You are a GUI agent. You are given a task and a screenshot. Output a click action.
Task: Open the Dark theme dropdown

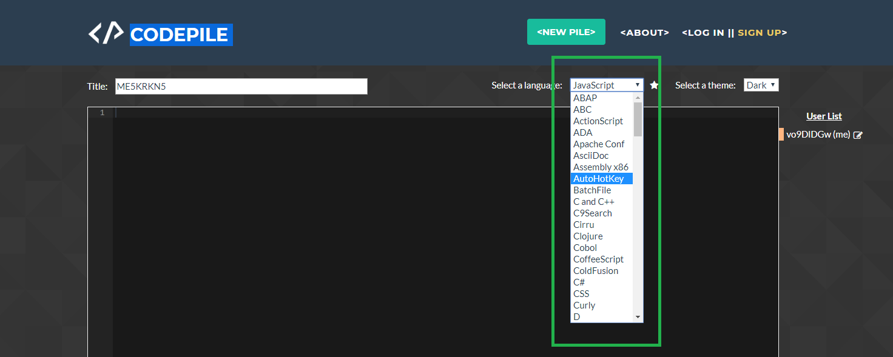761,85
